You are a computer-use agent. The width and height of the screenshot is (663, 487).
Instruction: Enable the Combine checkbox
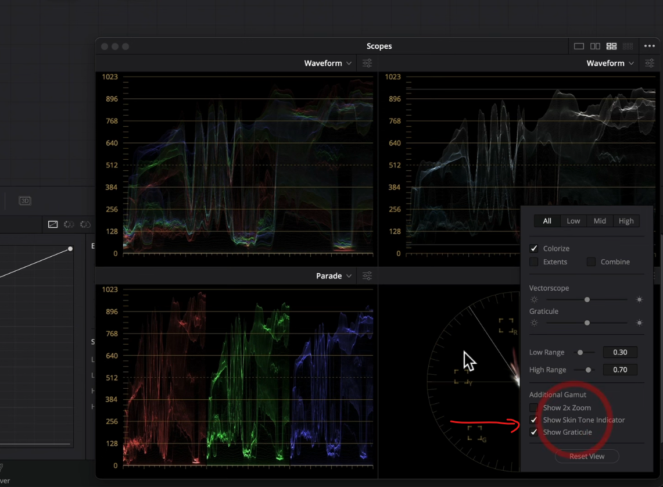pos(591,262)
